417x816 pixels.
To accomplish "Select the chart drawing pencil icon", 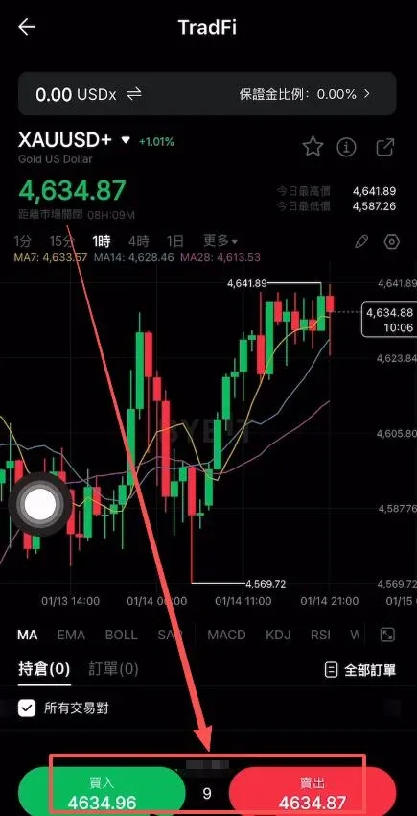I will 360,242.
